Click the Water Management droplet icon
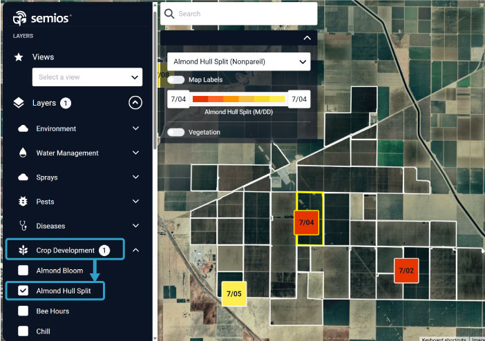This screenshot has height=341, width=485. (x=23, y=153)
